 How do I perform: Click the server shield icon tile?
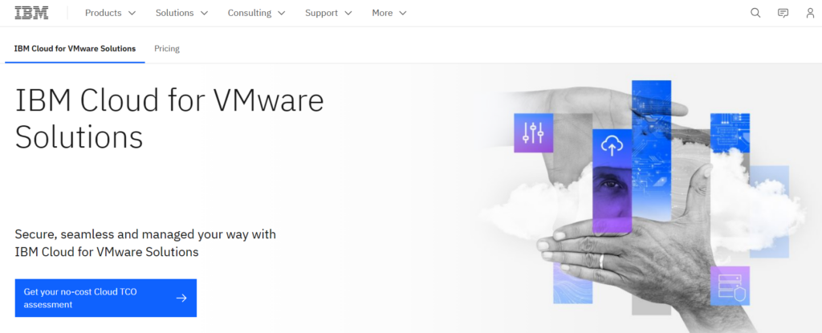730,286
